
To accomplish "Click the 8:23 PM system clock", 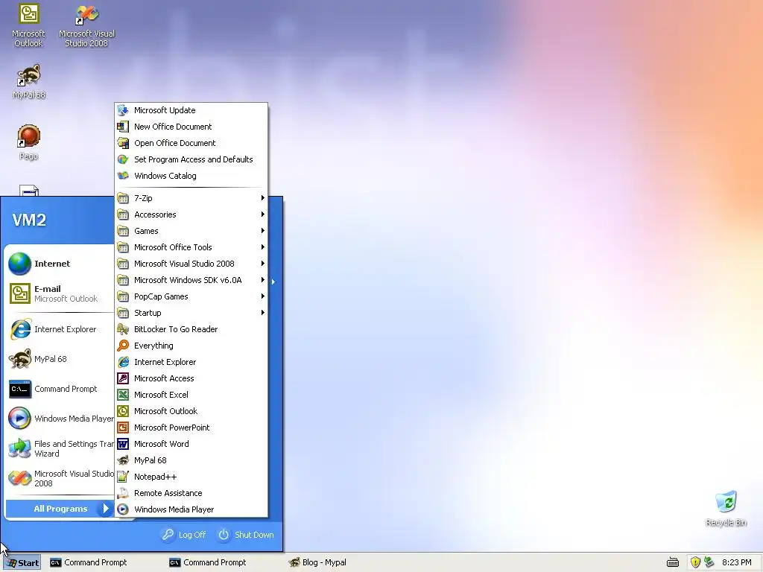I will click(737, 563).
